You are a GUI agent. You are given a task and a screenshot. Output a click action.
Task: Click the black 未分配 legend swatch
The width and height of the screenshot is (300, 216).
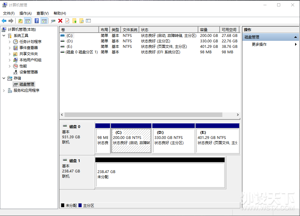point(62,205)
